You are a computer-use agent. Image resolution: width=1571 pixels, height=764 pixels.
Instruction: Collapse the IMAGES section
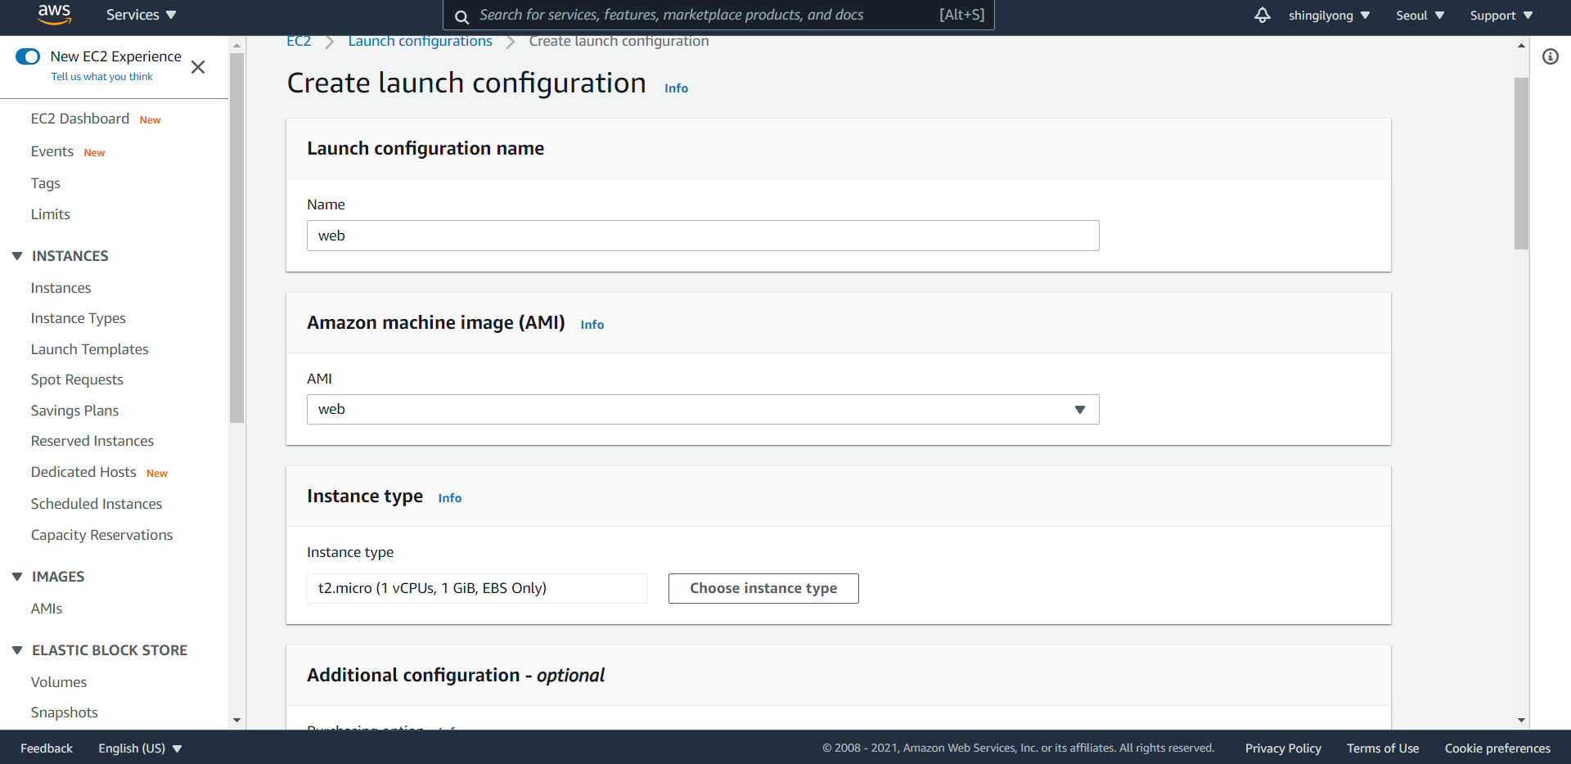[x=17, y=577]
